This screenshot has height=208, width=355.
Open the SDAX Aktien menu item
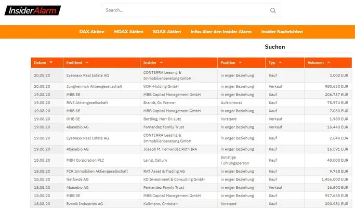(167, 32)
